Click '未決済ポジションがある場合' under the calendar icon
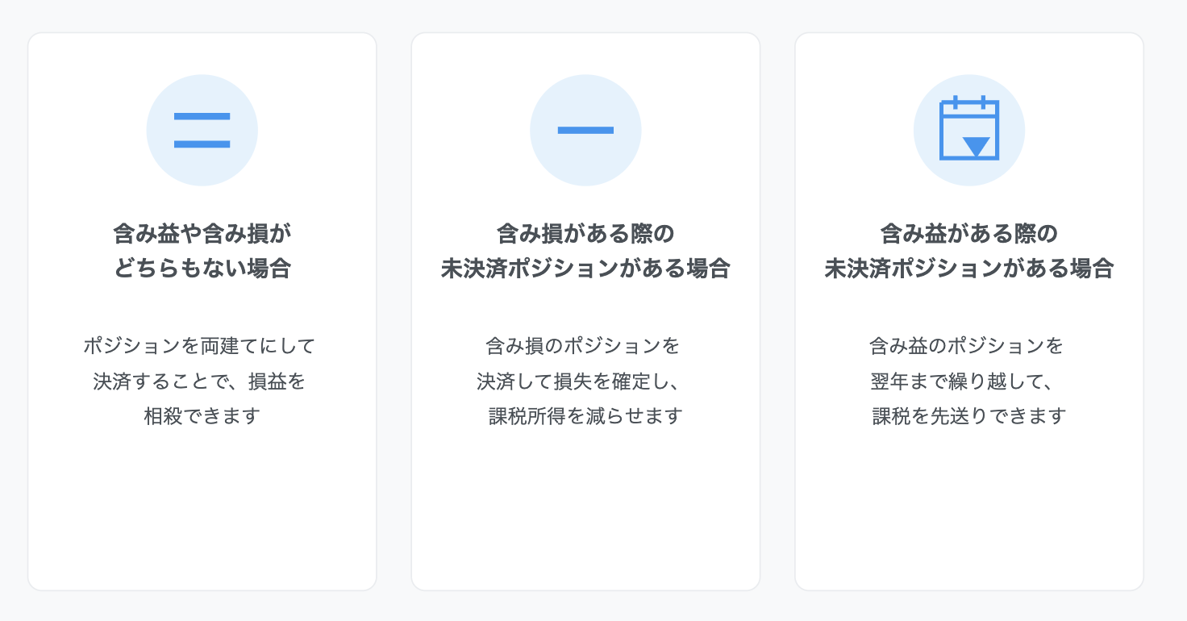The height and width of the screenshot is (621, 1187). click(968, 269)
